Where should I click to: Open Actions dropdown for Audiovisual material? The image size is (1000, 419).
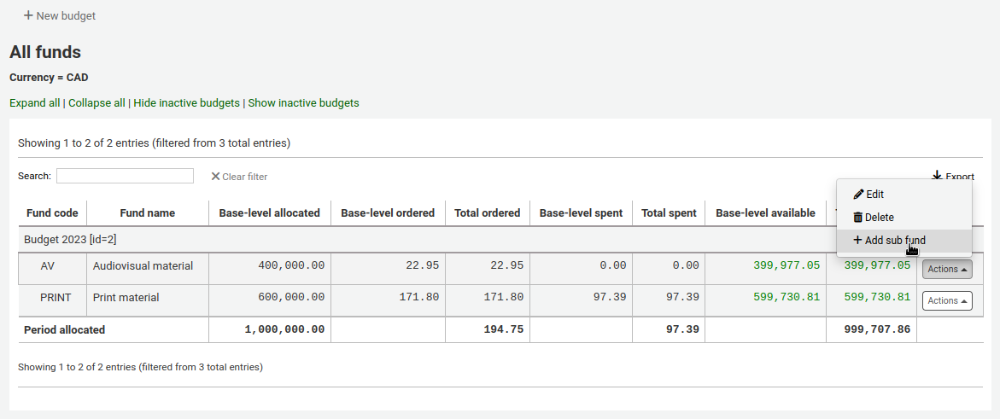[x=947, y=270]
